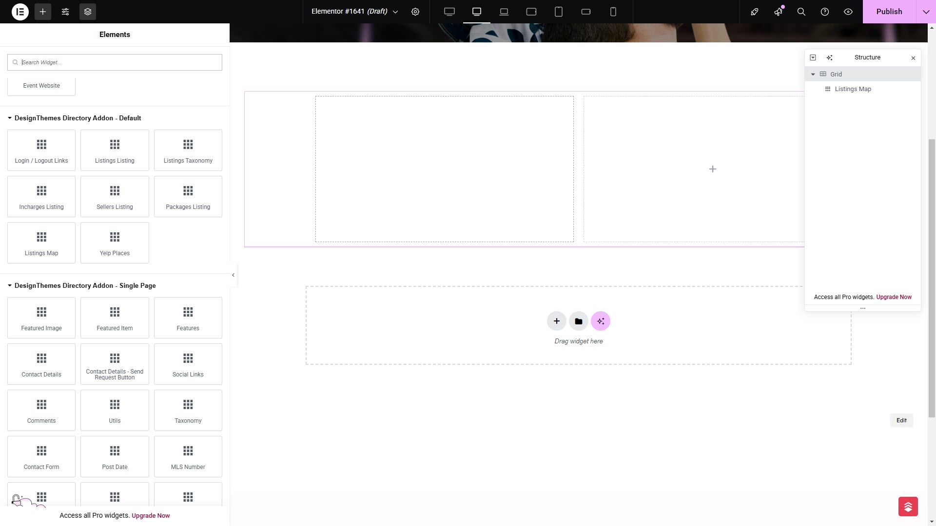Click Upgrade Now link below the widget list

click(x=151, y=516)
